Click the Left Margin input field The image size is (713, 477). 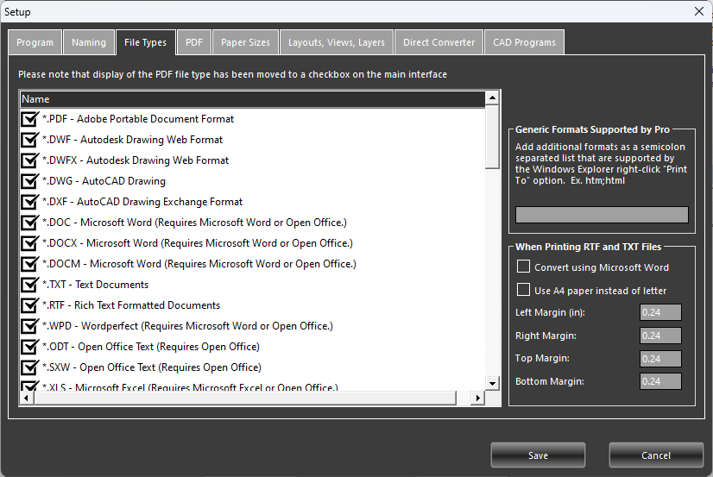click(x=660, y=312)
